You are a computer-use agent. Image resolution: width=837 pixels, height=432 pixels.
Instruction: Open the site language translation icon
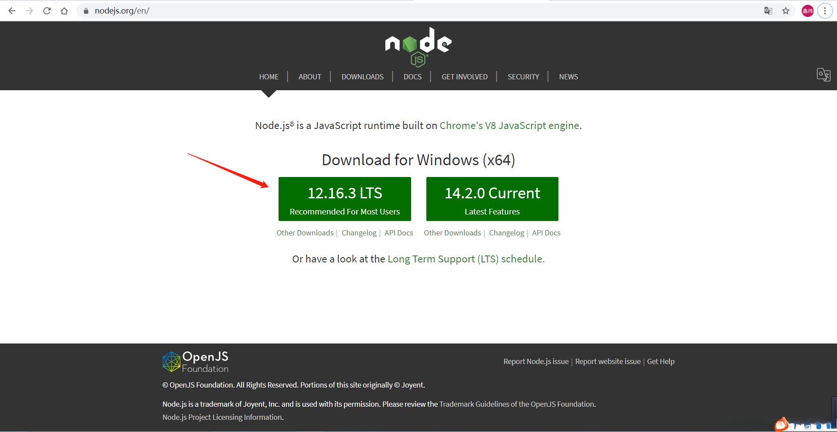823,75
